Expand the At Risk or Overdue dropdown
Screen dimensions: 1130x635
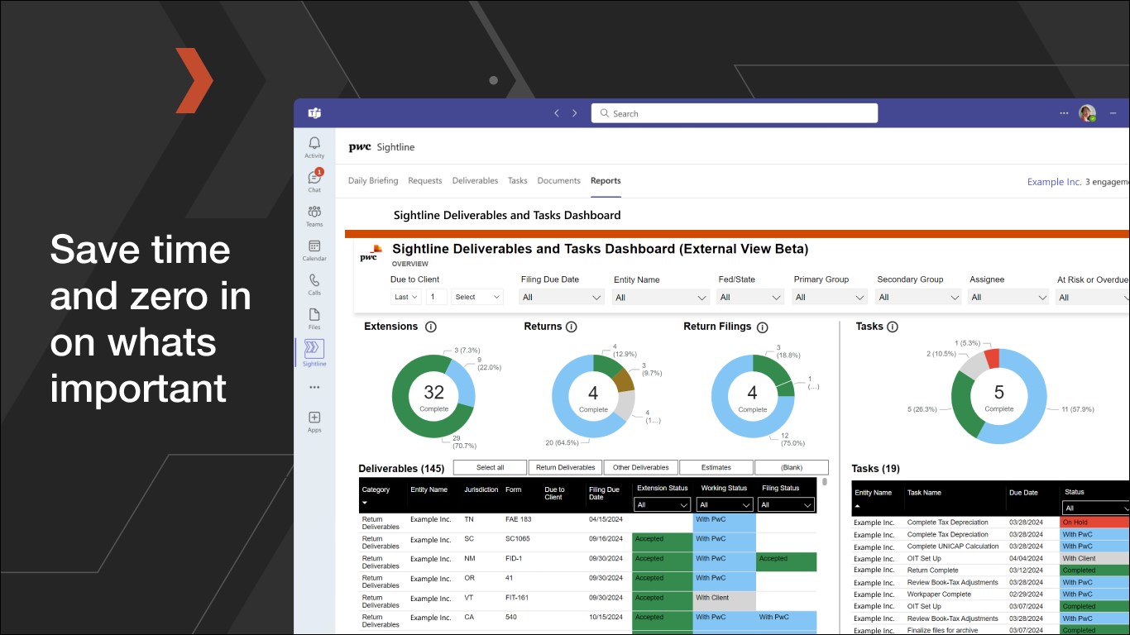1093,297
